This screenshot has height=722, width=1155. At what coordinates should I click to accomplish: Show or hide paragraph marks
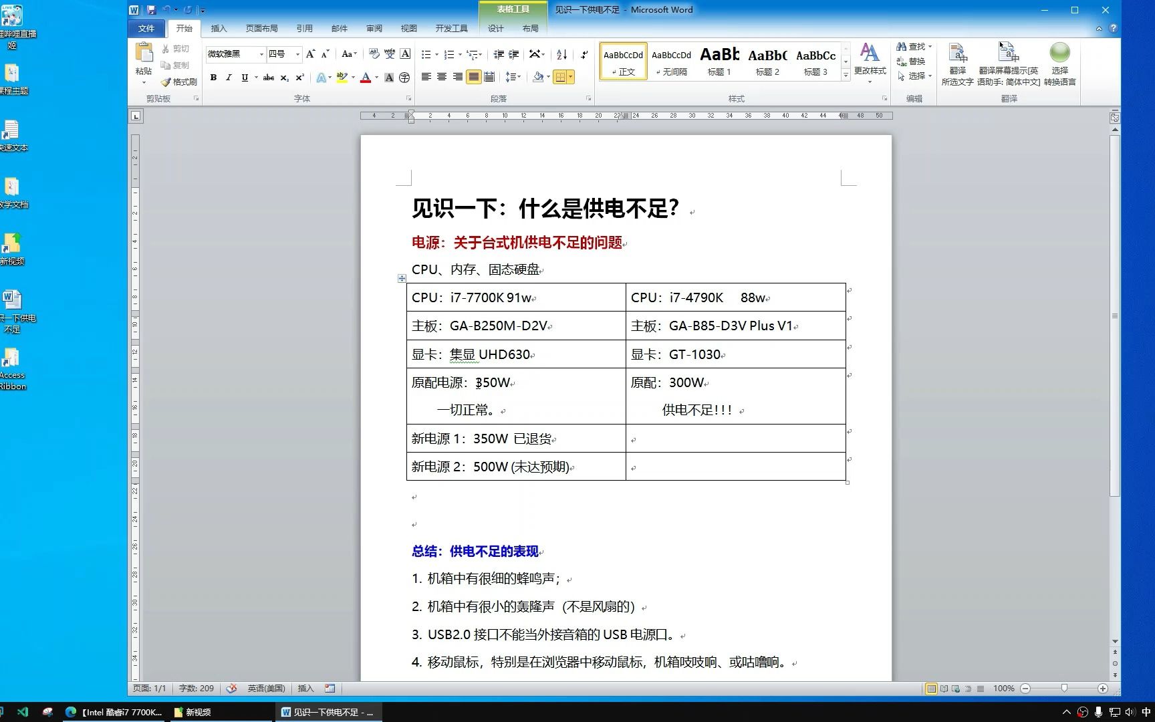(584, 54)
